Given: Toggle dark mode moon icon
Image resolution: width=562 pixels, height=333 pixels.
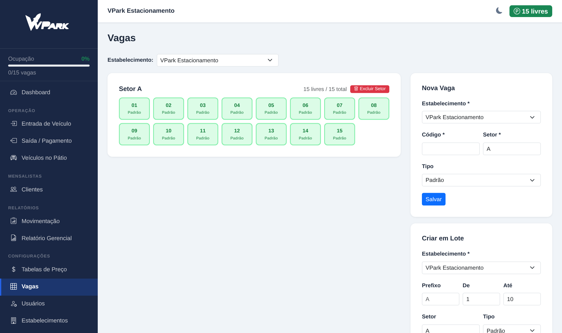Looking at the screenshot, I should (499, 11).
